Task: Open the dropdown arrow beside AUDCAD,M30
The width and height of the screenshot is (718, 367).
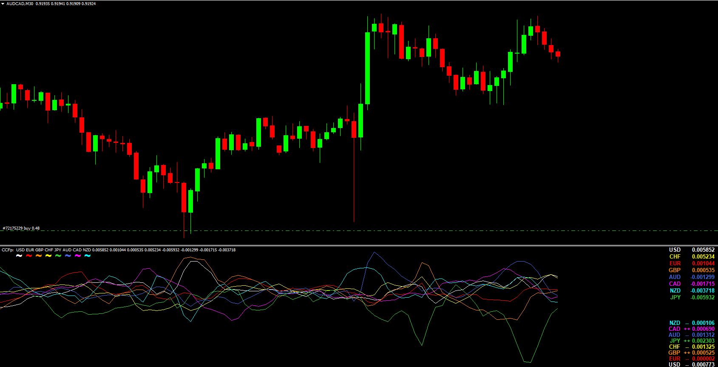Action: 3,3
